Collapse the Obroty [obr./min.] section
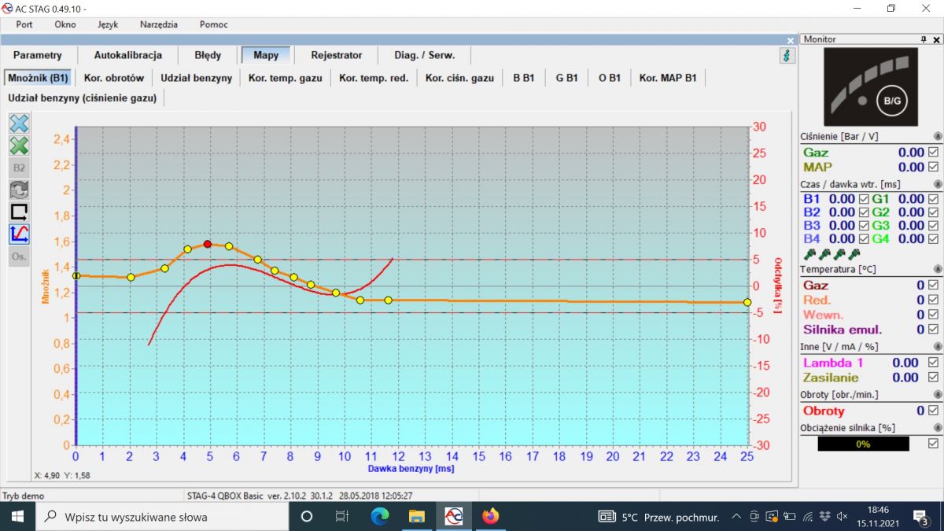 click(938, 394)
